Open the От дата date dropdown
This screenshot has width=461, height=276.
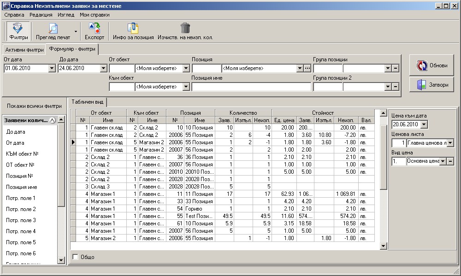click(x=52, y=68)
